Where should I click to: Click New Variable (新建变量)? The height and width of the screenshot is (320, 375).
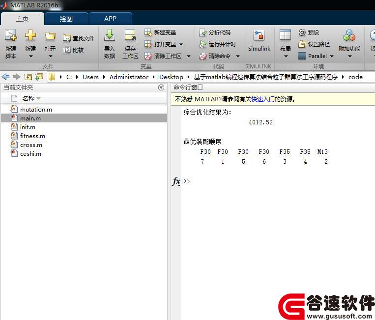(160, 32)
